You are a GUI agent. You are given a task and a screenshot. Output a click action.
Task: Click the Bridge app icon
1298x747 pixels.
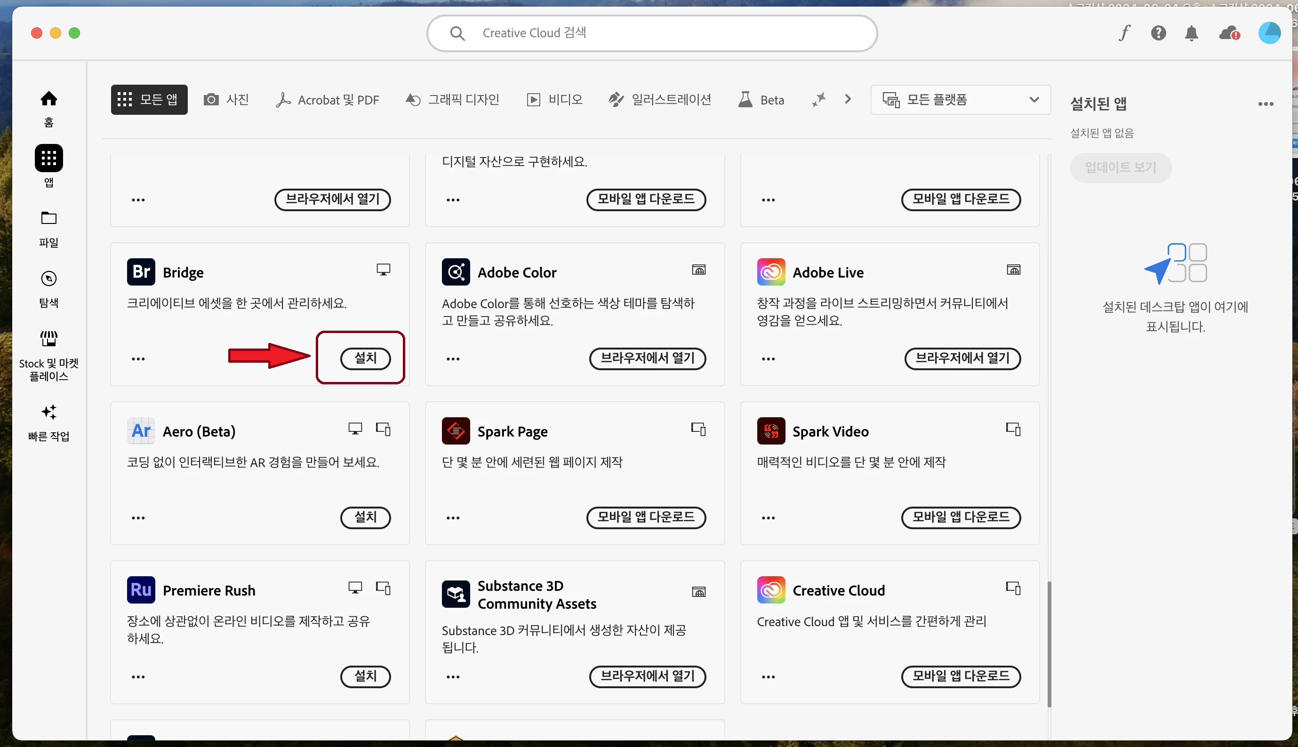point(141,272)
